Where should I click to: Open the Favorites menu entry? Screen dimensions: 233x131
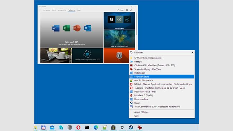coord(162,53)
